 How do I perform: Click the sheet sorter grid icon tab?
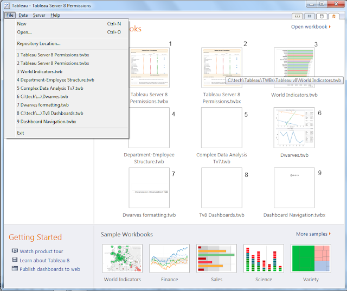click(x=310, y=16)
